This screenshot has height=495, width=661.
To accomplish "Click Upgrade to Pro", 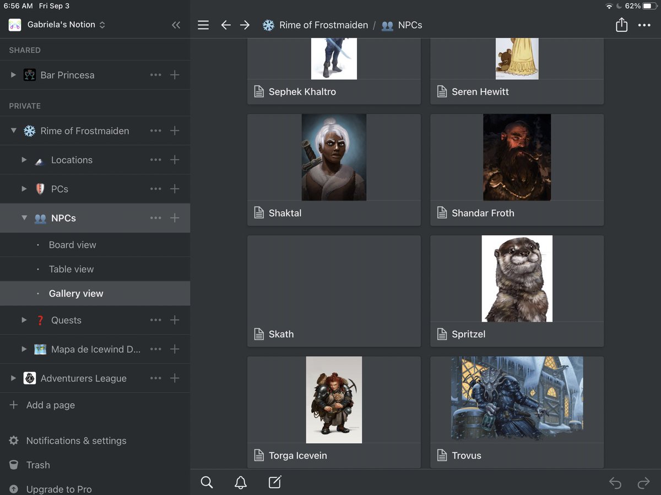I will pos(59,489).
